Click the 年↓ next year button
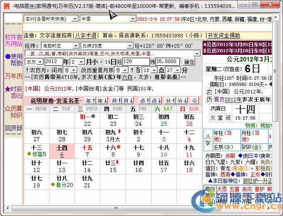Image resolution: width=283 pixels, height=216 pixels. (x=101, y=101)
